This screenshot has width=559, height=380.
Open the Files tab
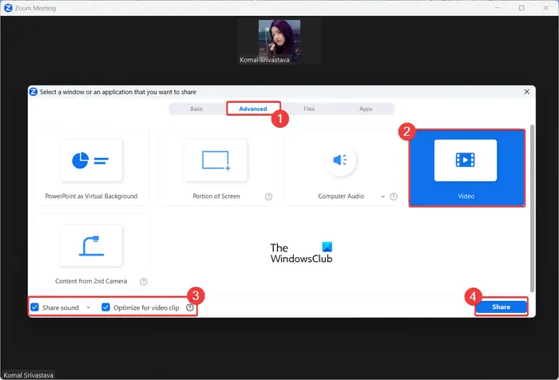click(x=309, y=109)
